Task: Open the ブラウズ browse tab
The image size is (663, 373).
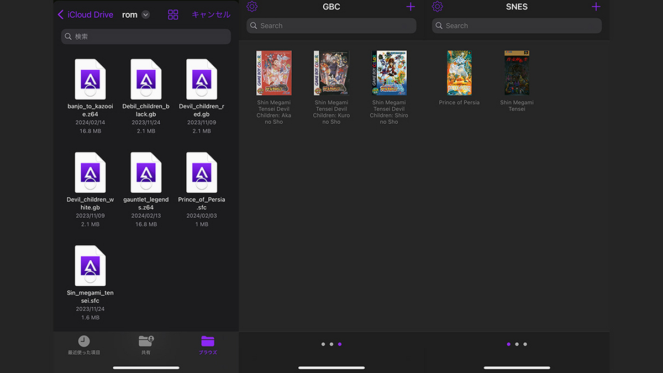Action: click(208, 345)
